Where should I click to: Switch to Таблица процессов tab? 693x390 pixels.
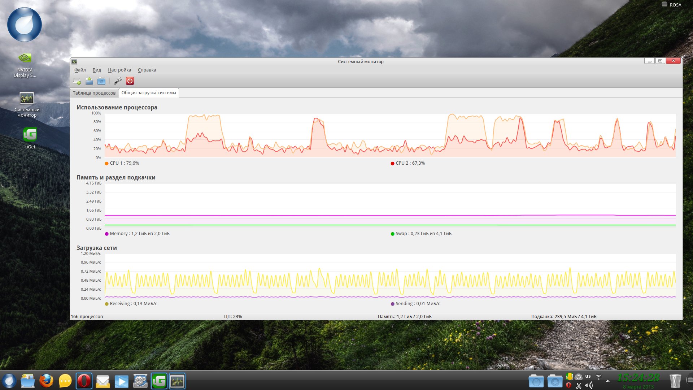click(x=94, y=93)
